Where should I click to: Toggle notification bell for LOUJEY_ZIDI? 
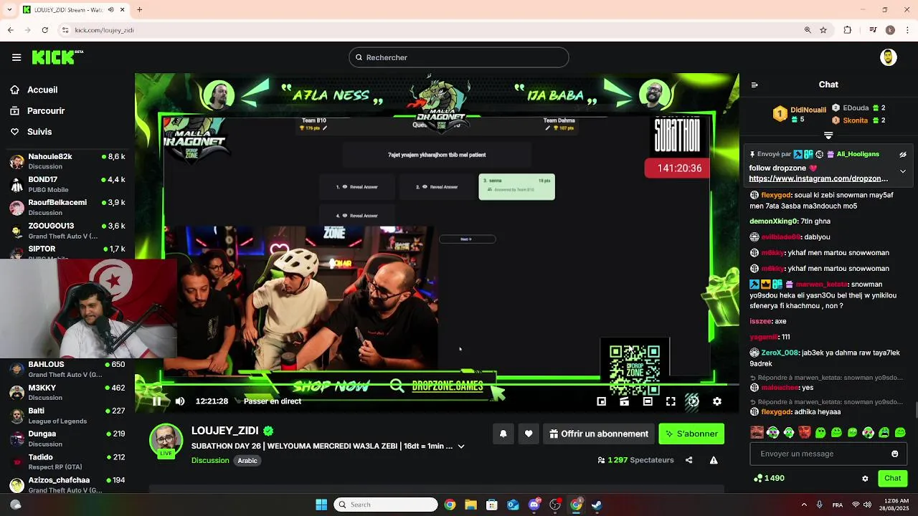tap(503, 434)
